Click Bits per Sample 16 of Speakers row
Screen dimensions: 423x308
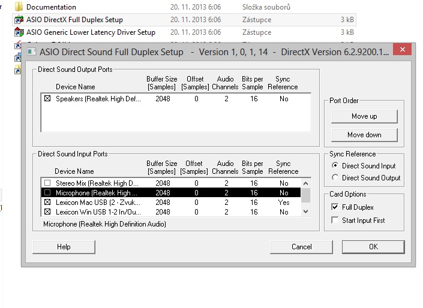click(x=254, y=99)
